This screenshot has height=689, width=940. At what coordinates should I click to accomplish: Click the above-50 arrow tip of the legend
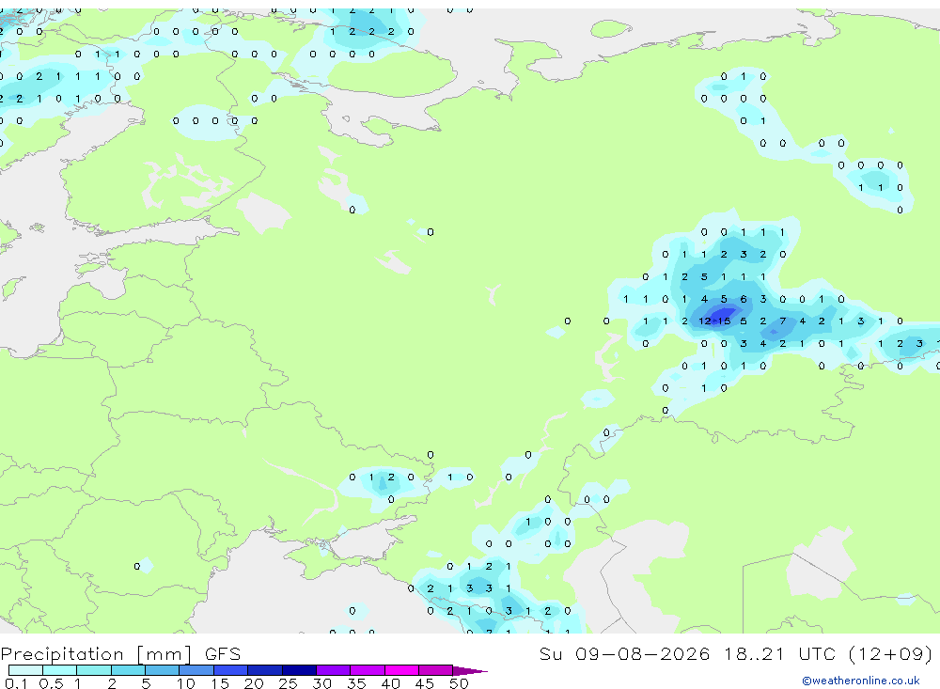(x=470, y=670)
